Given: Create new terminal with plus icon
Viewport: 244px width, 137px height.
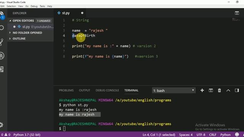Looking at the screenshot, I should 202,91.
